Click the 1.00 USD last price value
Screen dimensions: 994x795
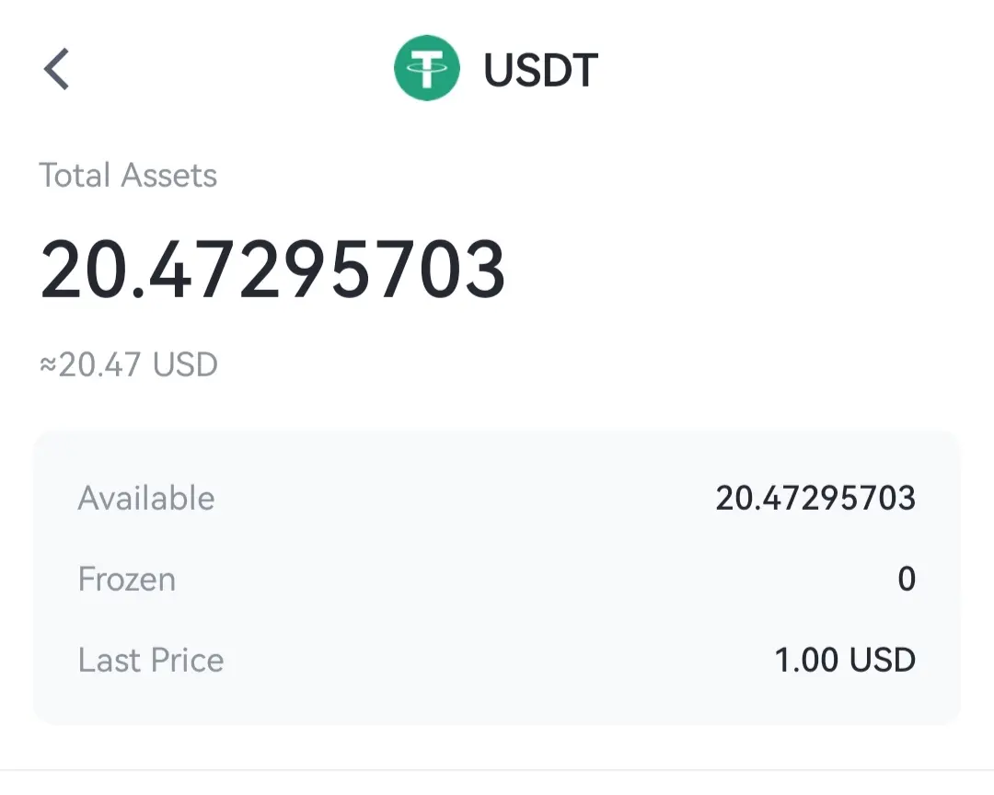click(846, 660)
